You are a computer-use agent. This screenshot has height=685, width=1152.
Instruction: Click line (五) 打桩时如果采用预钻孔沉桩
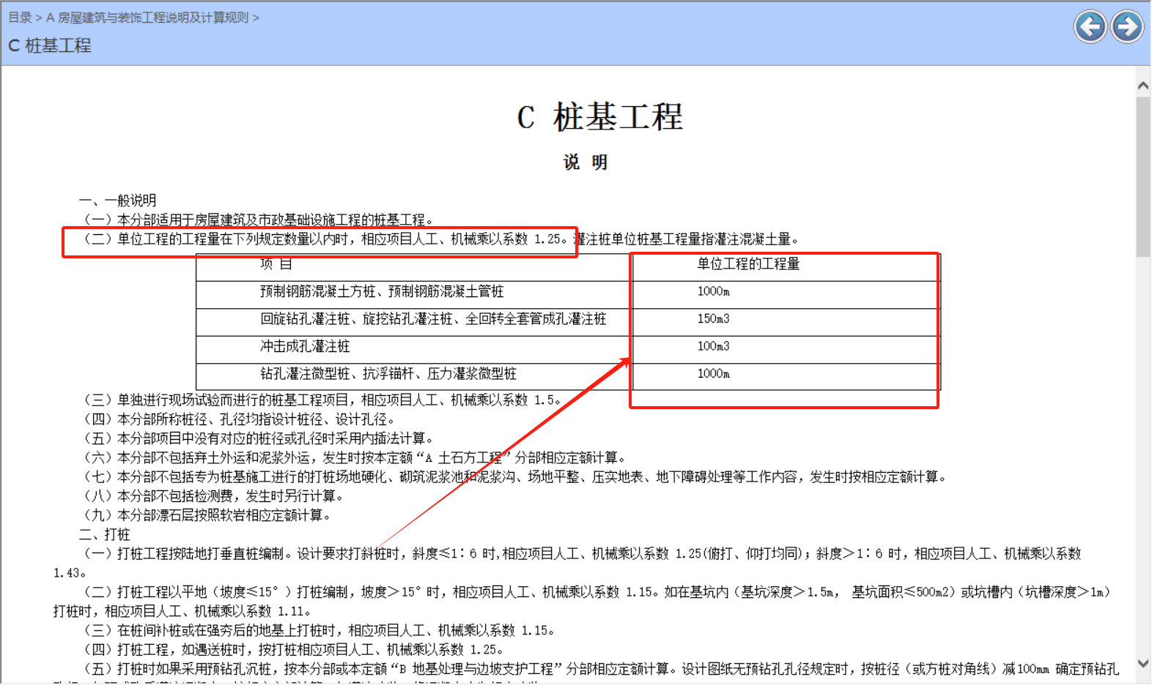(x=602, y=669)
